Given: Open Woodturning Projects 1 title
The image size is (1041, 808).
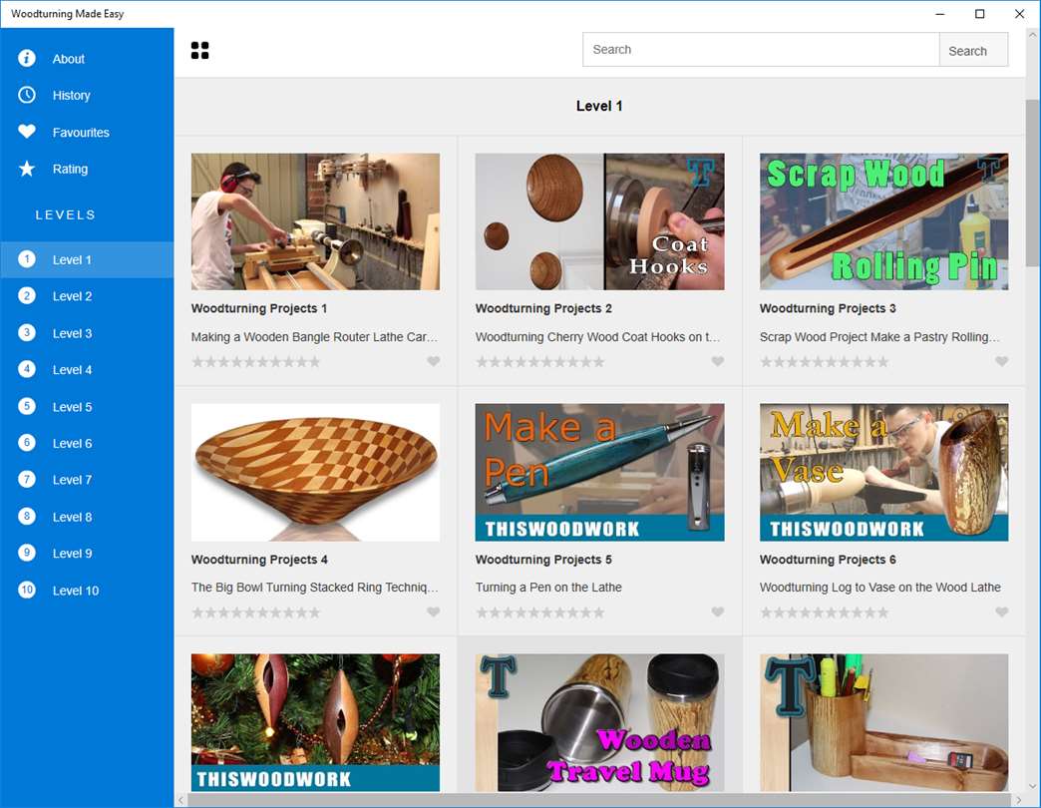Looking at the screenshot, I should tap(259, 308).
